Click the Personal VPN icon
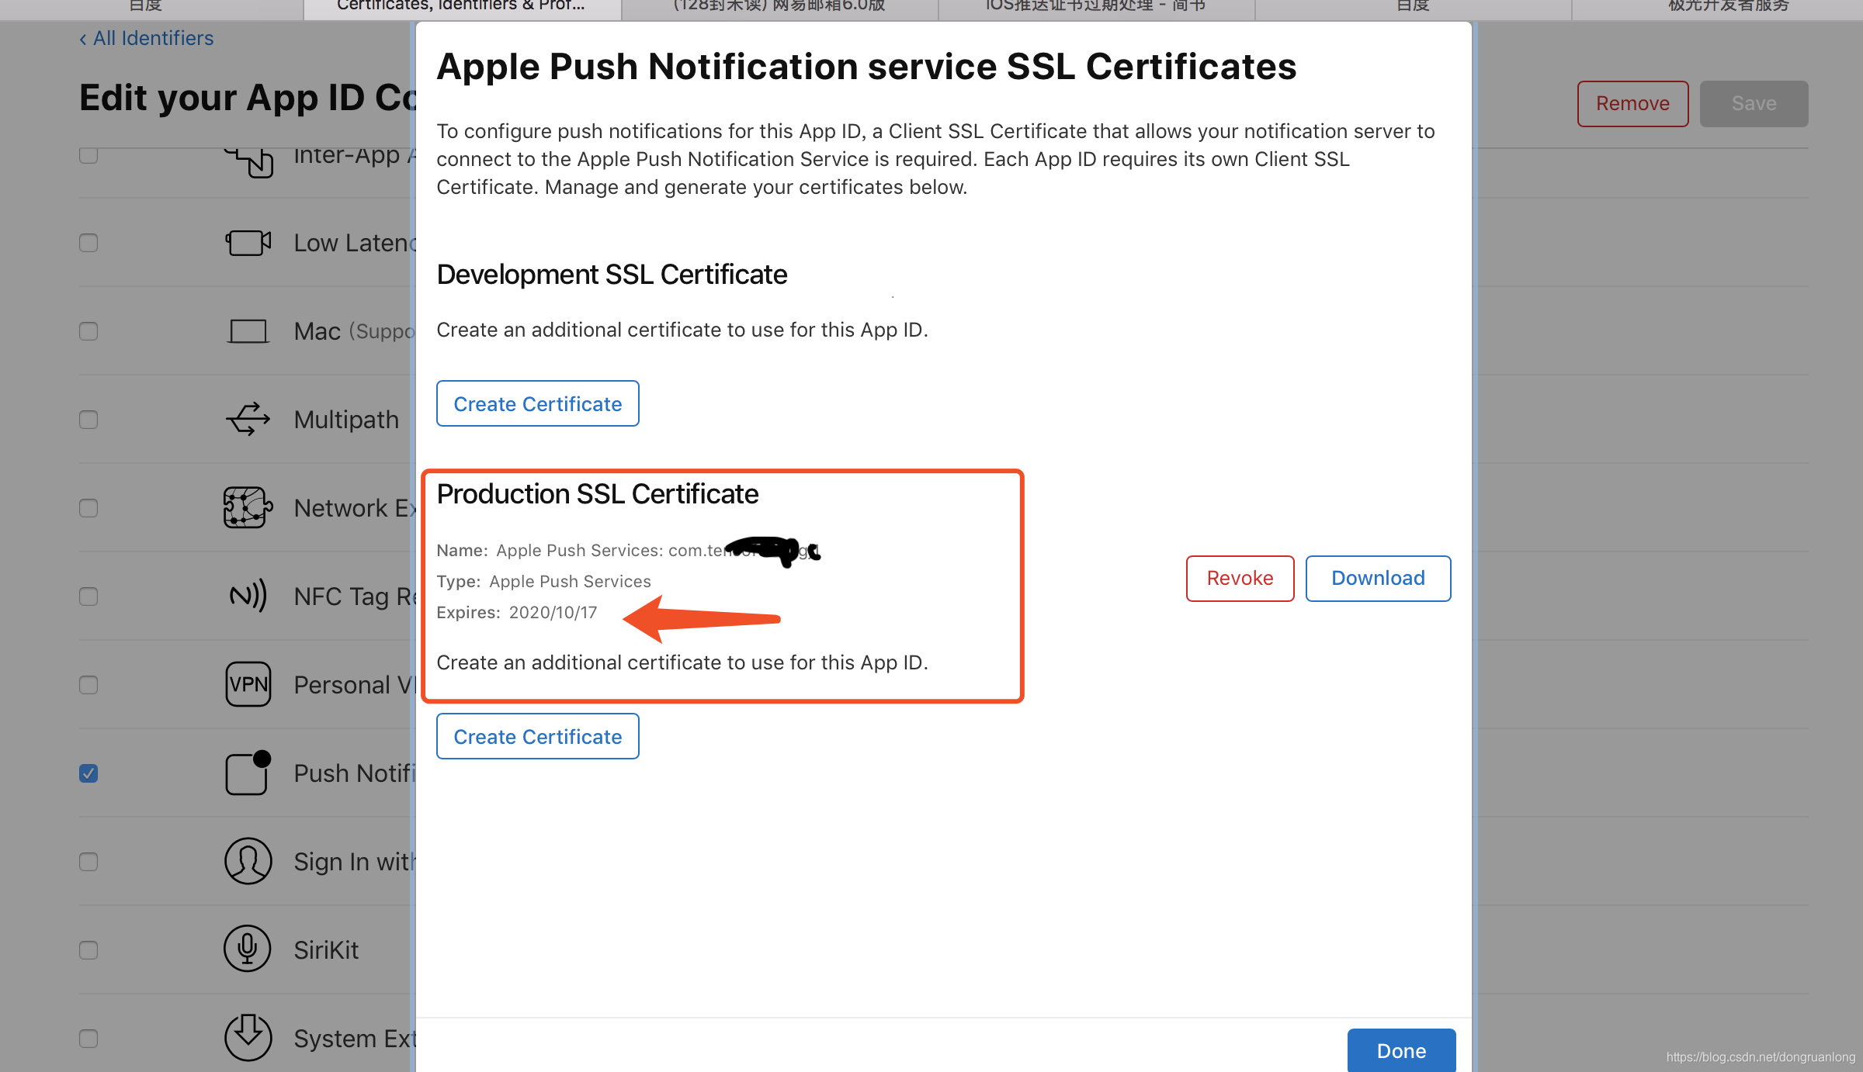Screen dimensions: 1863x1072 (x=248, y=684)
